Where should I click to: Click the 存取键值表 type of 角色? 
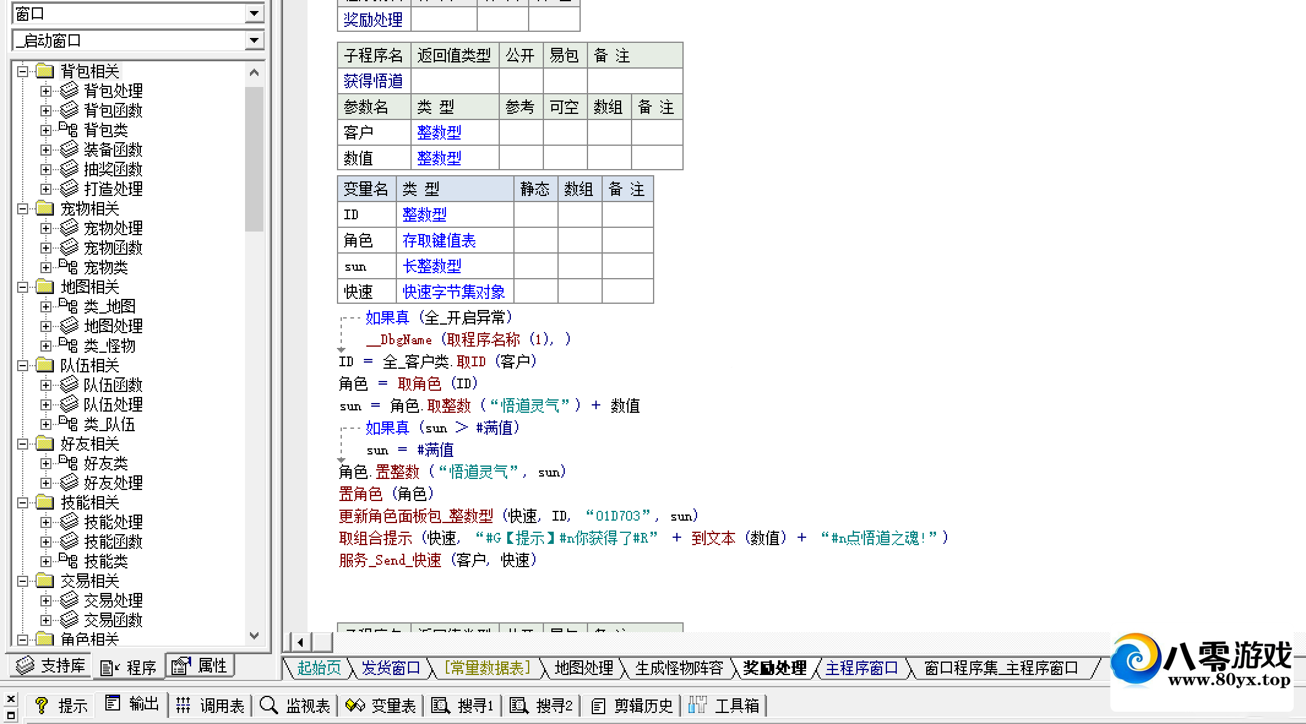coord(439,240)
